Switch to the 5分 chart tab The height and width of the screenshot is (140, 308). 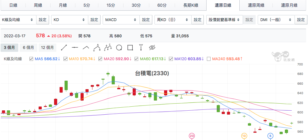[x=87, y=5]
